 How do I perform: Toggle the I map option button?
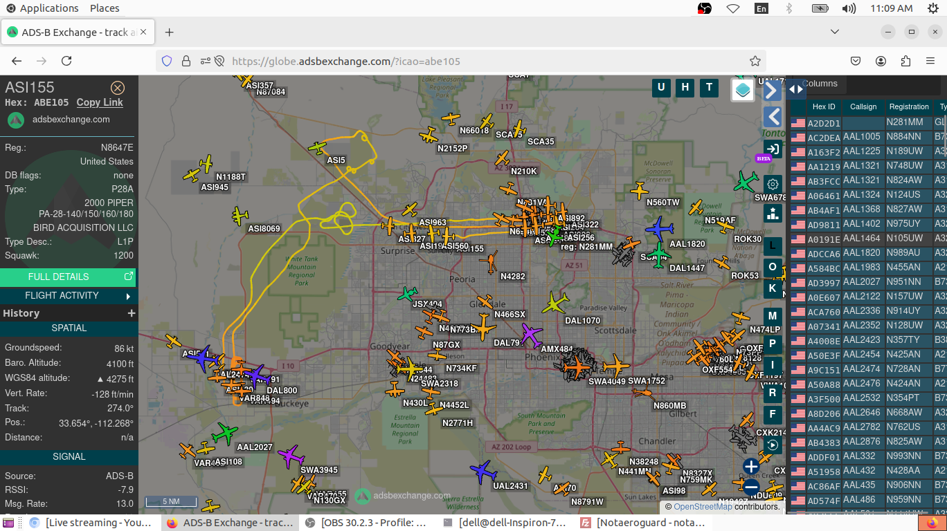point(773,365)
